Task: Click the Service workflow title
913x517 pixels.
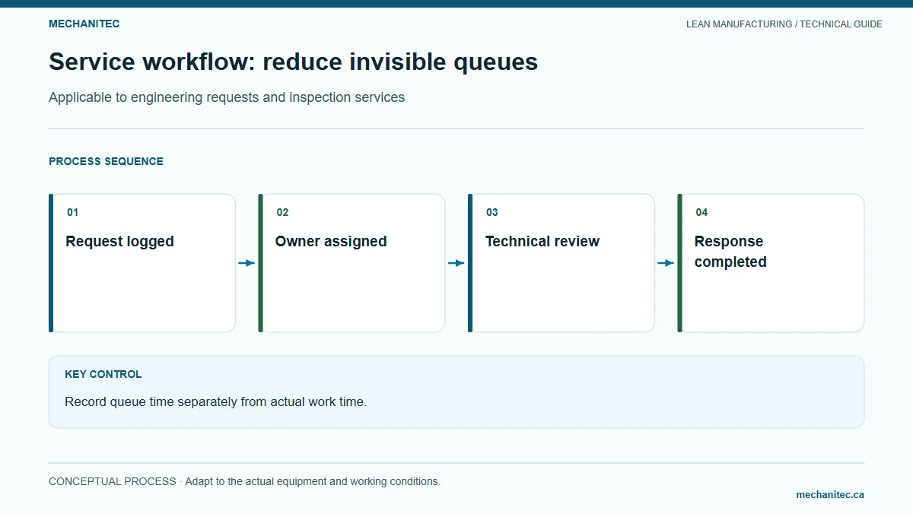Action: 294,62
